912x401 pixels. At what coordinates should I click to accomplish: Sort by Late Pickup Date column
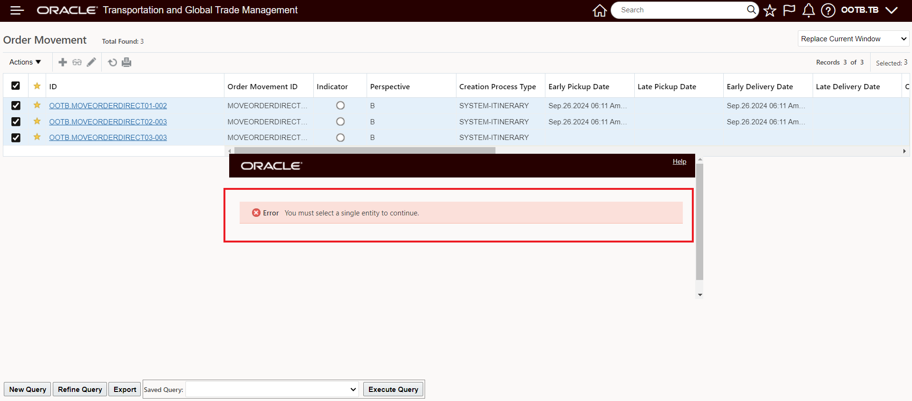(667, 86)
